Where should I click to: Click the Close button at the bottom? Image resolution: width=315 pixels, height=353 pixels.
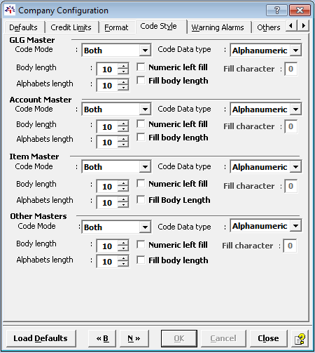click(x=268, y=338)
